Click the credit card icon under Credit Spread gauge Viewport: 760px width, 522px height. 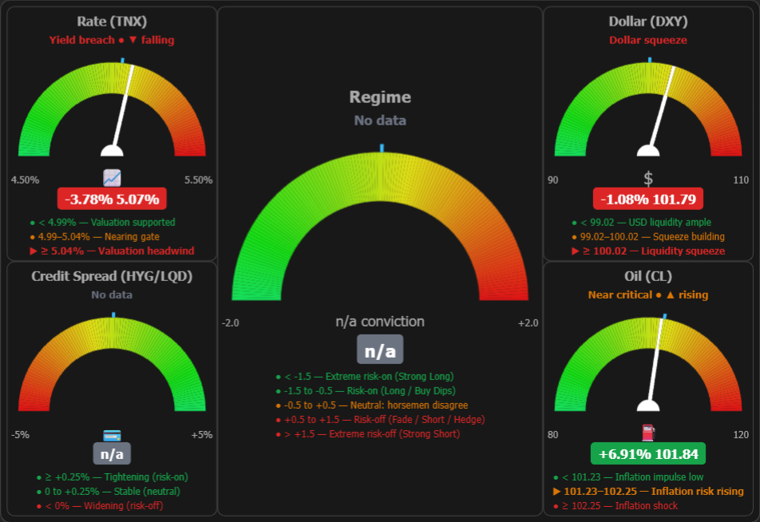(x=112, y=435)
